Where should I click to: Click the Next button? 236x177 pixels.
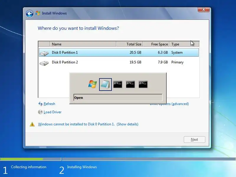tap(194, 140)
